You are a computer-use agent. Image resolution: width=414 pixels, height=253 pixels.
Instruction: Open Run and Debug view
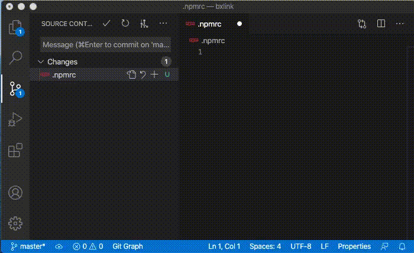(15, 119)
